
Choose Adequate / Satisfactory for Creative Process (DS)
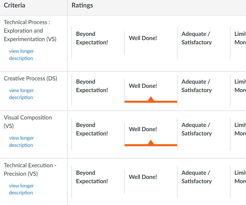click(197, 86)
